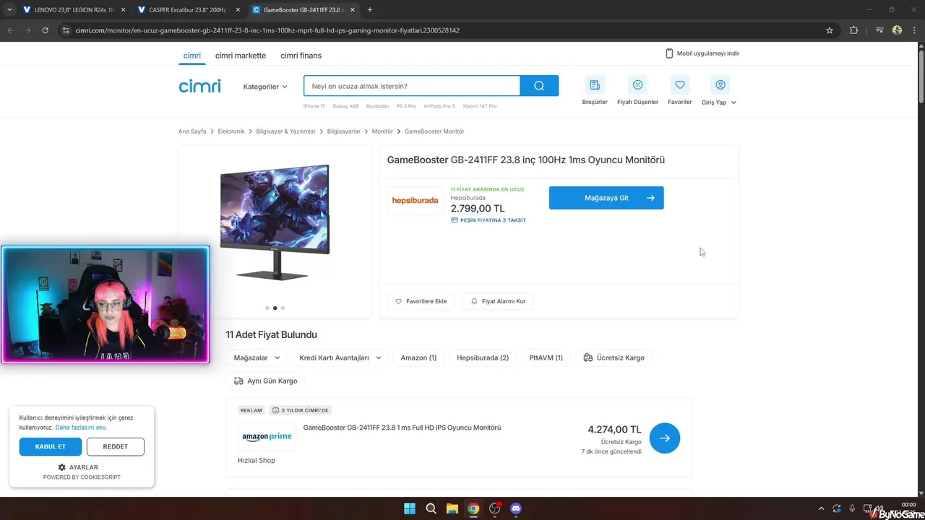Click the PEŞİN FİYATINA 3 TAKSİT link
925x520 pixels.
(x=489, y=220)
